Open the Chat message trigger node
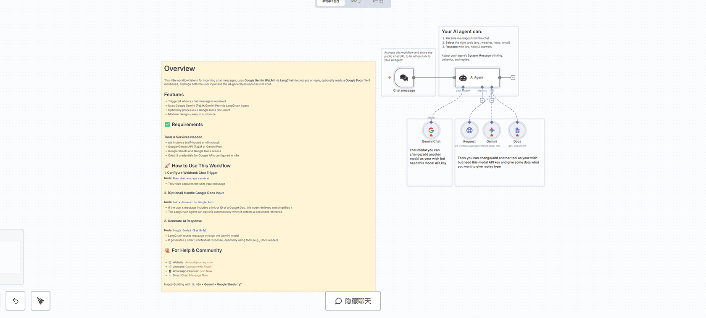The image size is (706, 318). click(x=404, y=77)
